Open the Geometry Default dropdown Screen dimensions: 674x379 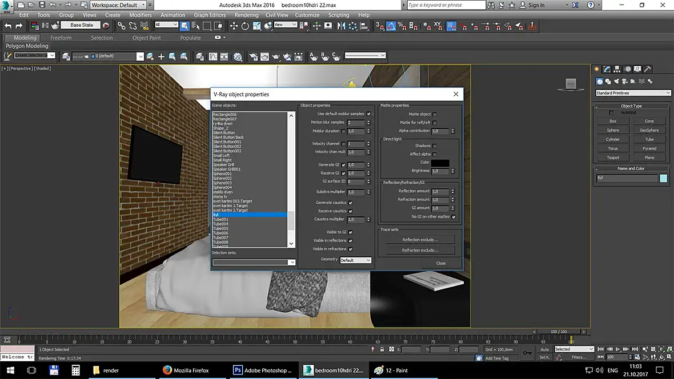[x=355, y=260]
